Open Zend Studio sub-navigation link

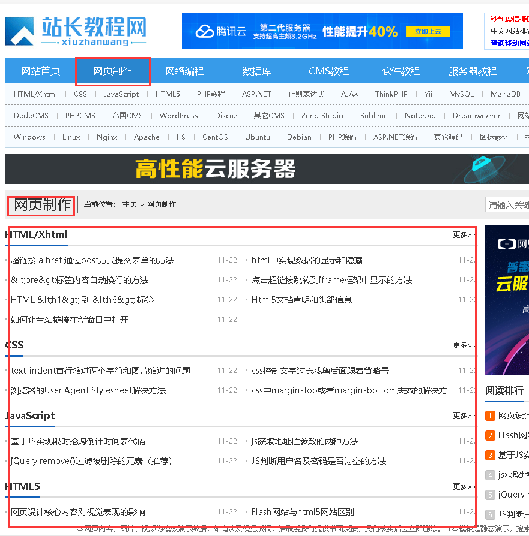click(322, 116)
